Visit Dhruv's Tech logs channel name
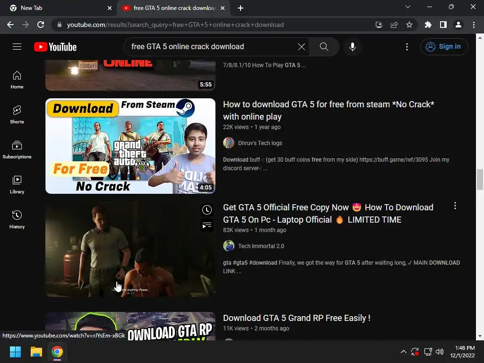 coord(260,143)
